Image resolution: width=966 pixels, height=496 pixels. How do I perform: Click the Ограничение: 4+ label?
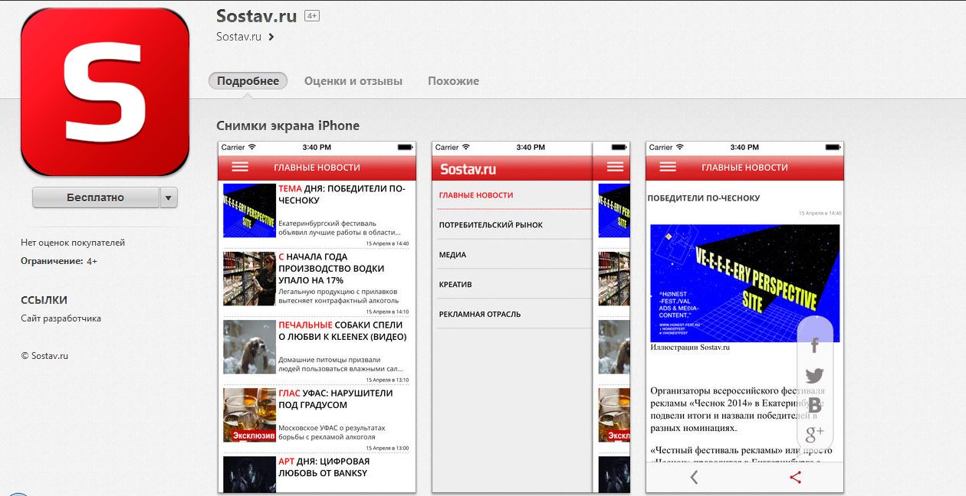coord(59,261)
